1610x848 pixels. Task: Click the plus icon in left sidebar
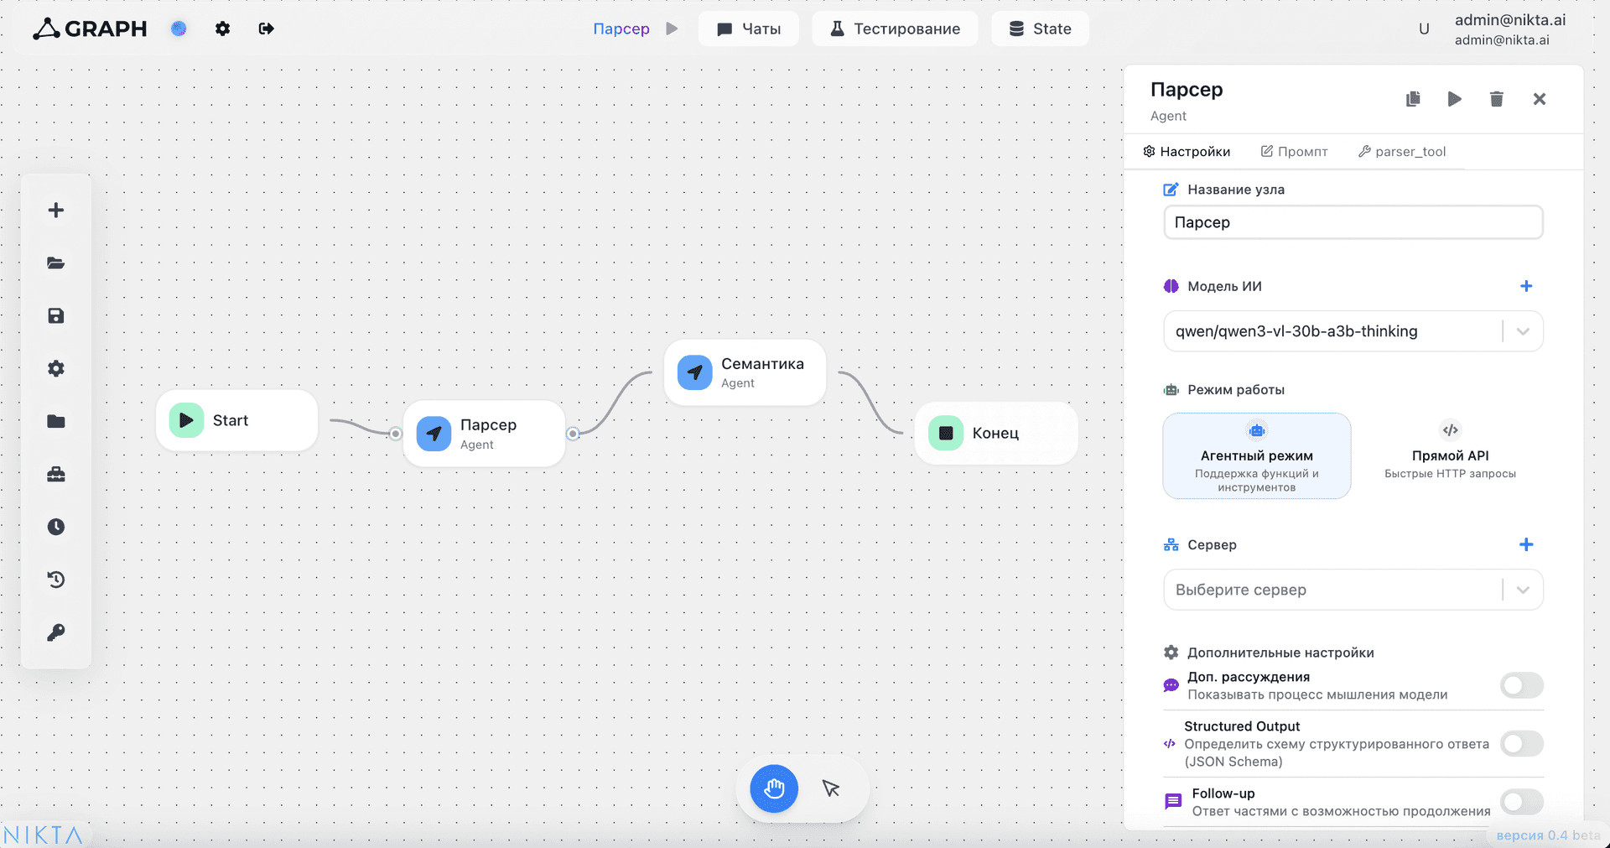[x=56, y=211]
